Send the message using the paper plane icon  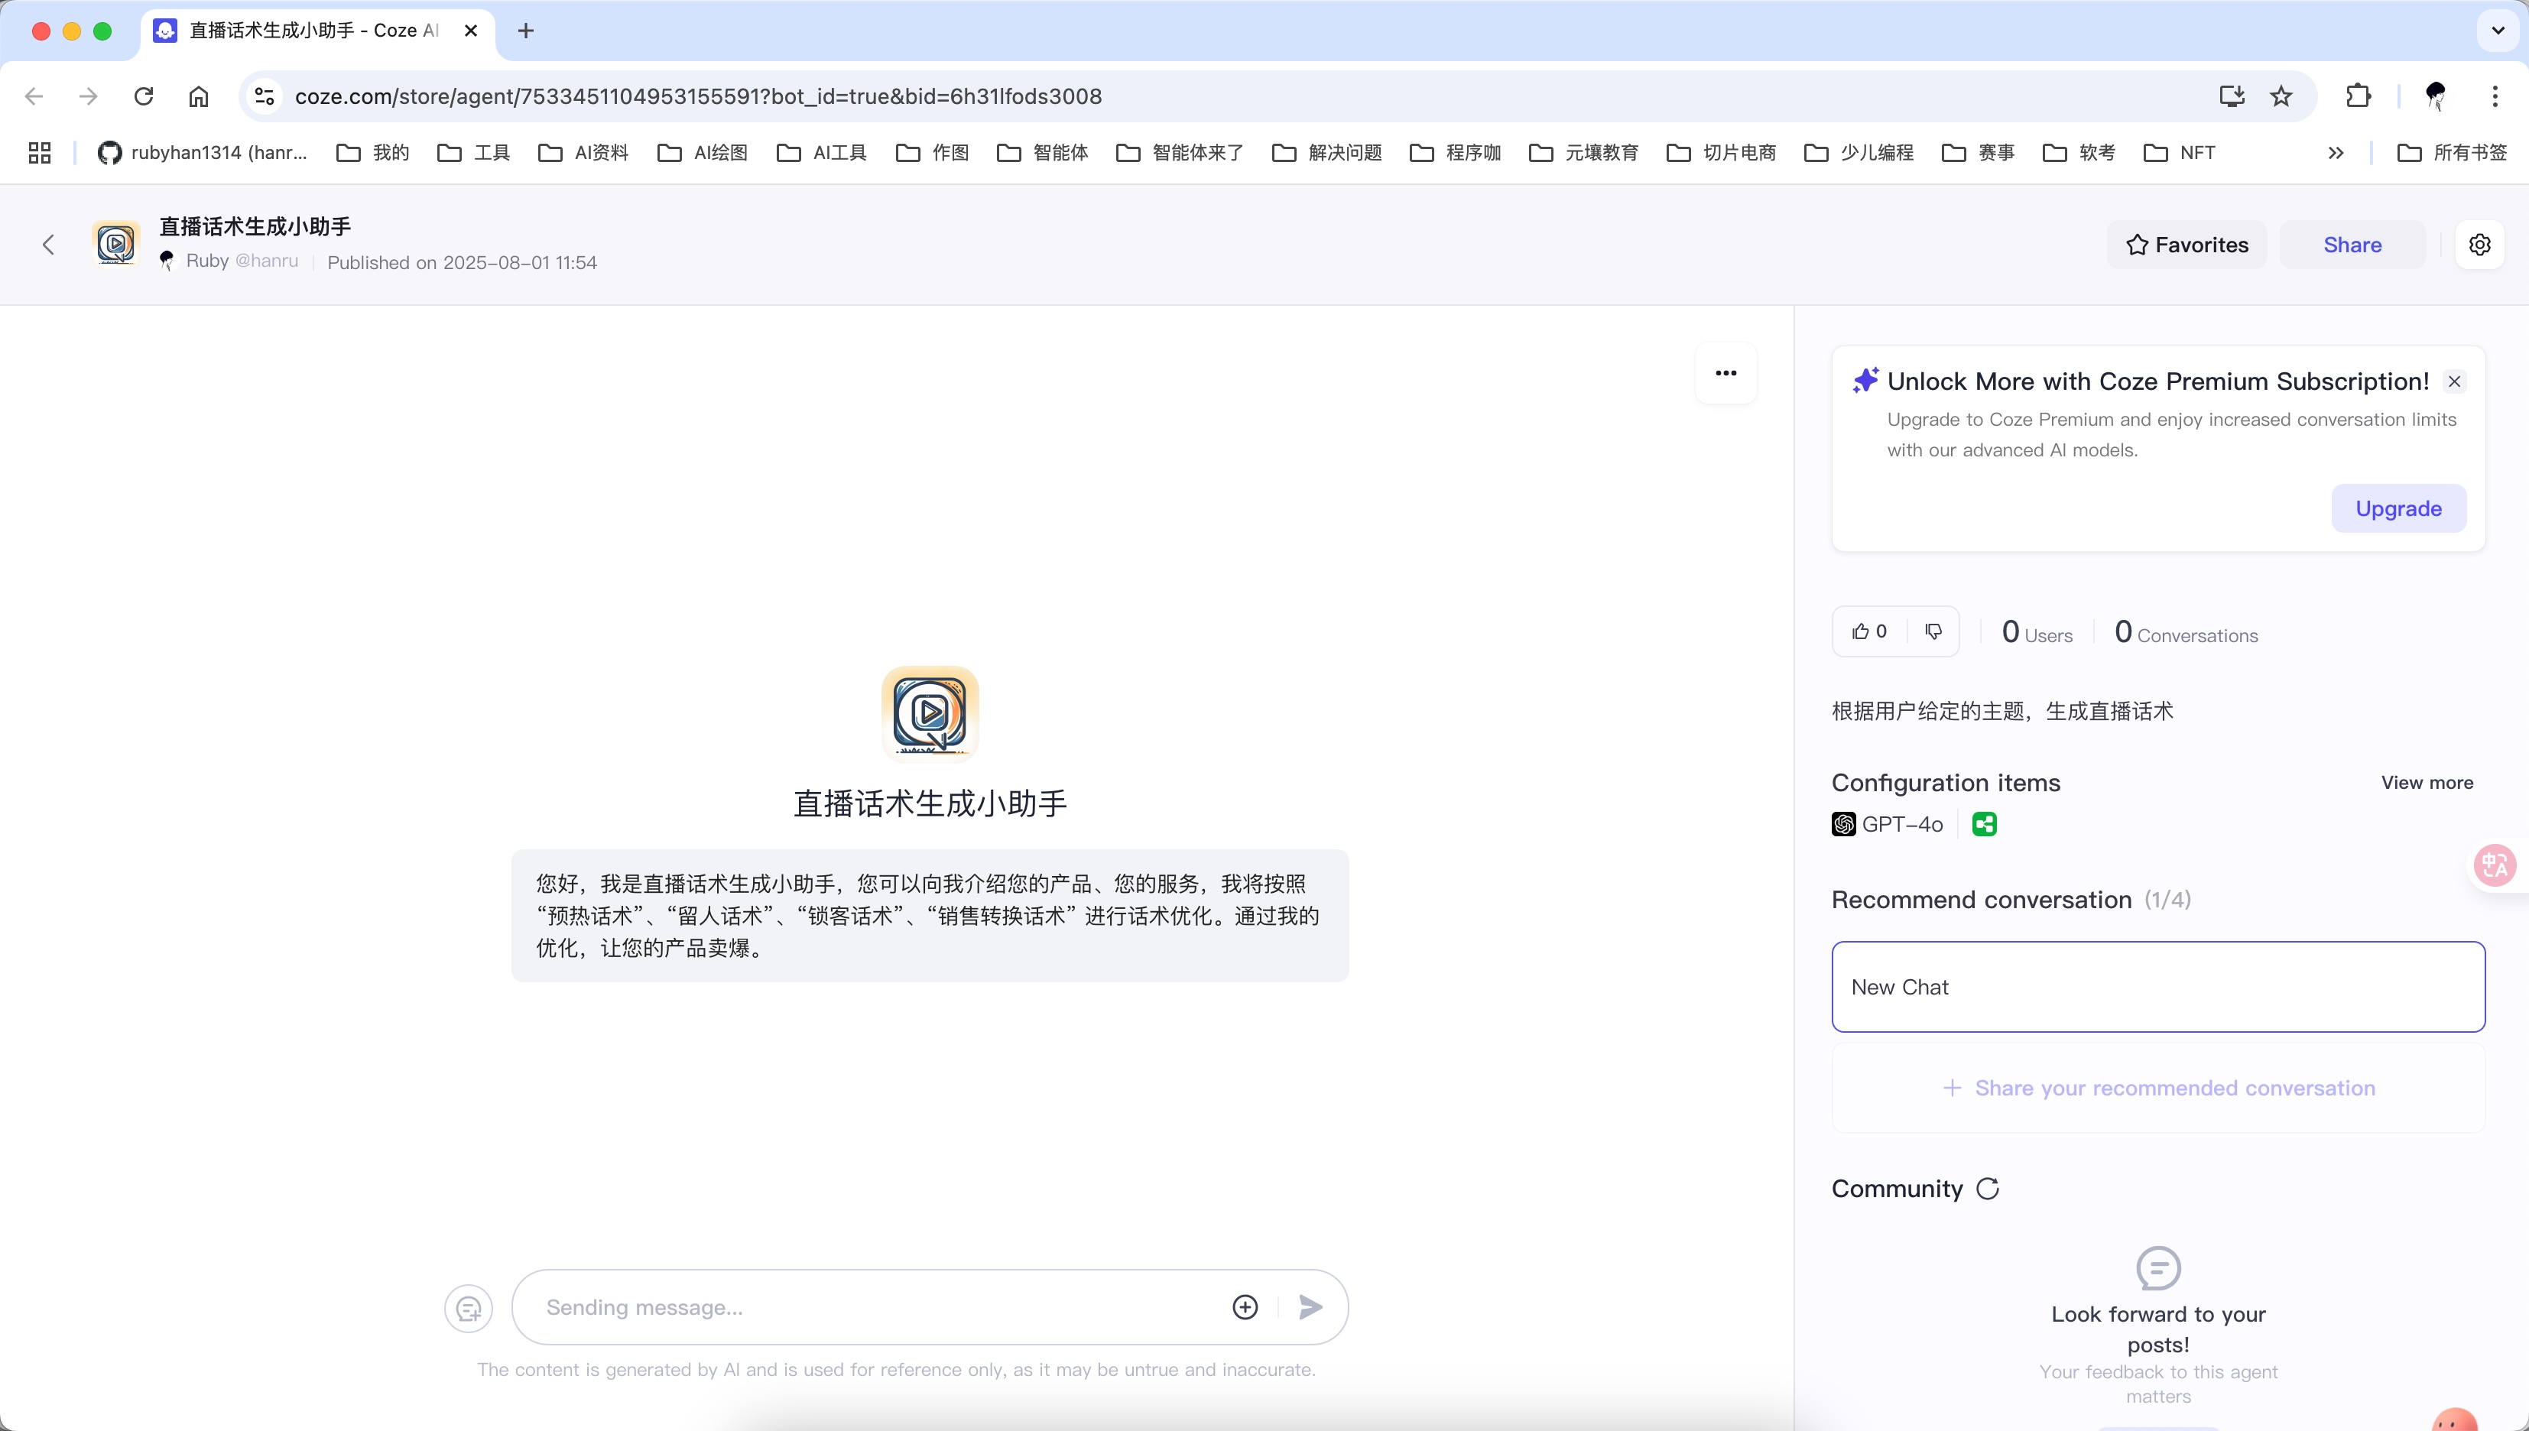[1309, 1306]
